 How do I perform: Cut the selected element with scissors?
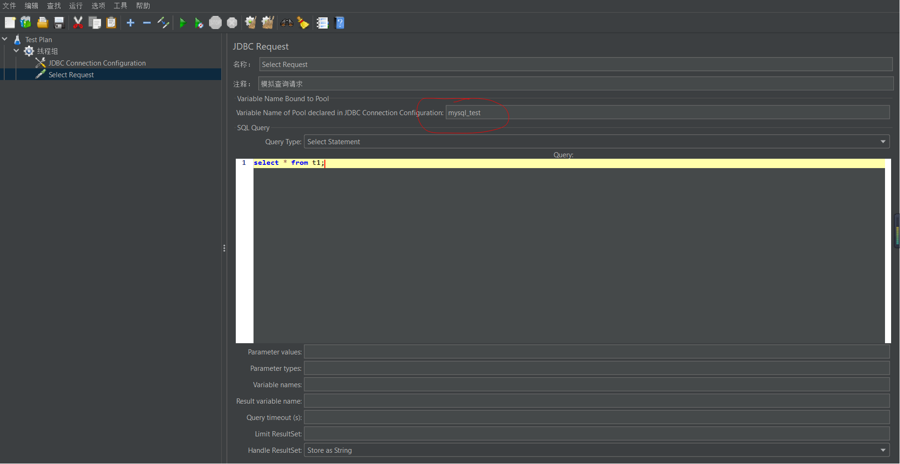click(x=78, y=22)
